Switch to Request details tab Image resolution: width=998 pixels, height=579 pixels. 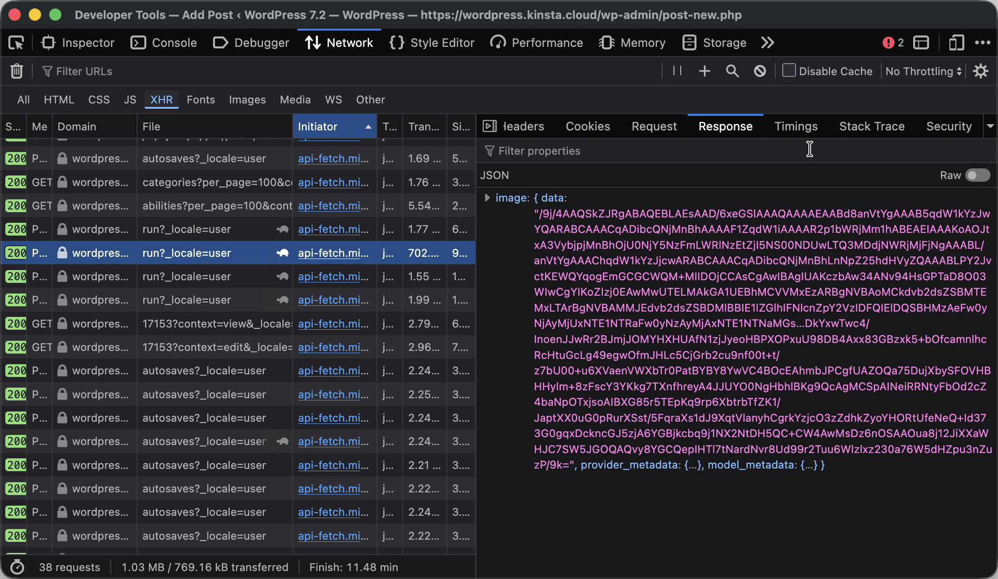coord(654,126)
